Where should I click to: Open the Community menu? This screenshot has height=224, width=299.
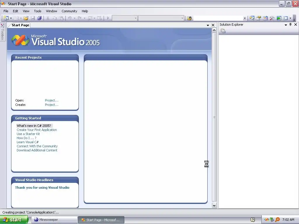[69, 11]
